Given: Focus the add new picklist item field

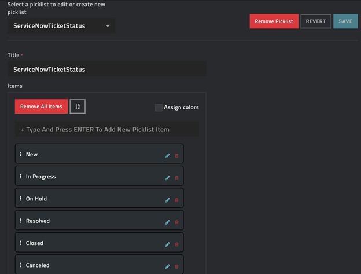Looking at the screenshot, I should pos(107,130).
